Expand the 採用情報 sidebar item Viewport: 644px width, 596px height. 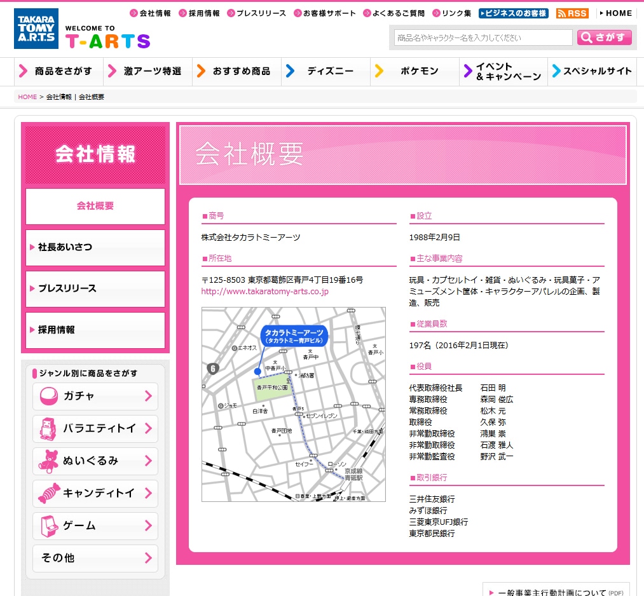[x=95, y=330]
